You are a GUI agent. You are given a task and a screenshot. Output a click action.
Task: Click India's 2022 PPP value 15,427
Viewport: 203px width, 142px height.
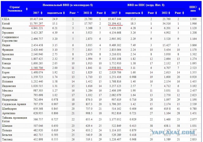[167, 45]
